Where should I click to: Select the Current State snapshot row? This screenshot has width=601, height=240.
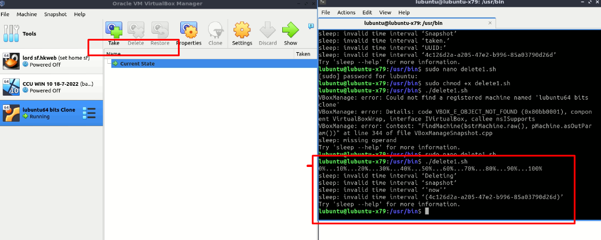click(x=214, y=64)
